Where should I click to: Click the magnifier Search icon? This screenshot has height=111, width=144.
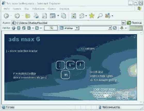click(100, 16)
